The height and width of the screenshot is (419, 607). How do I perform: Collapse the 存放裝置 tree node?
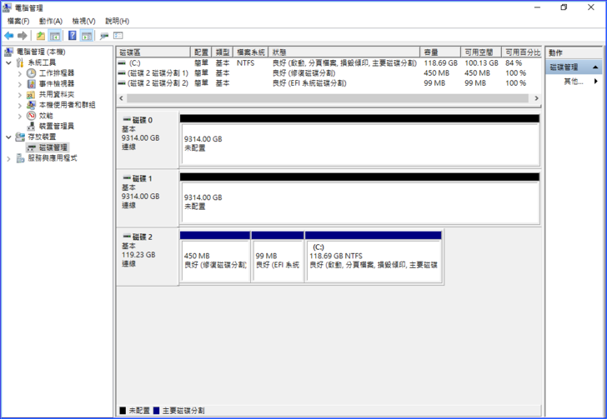pos(9,137)
